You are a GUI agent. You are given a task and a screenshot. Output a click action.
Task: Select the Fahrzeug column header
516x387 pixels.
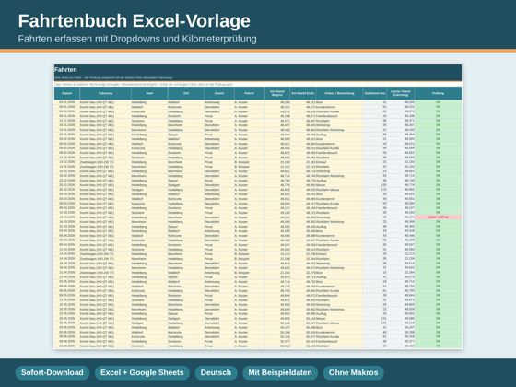pyautogui.click(x=105, y=93)
